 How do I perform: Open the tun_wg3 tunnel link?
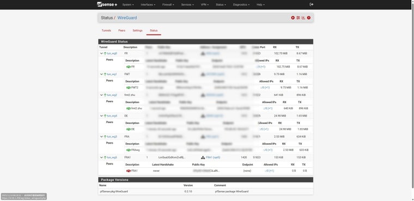(x=112, y=137)
